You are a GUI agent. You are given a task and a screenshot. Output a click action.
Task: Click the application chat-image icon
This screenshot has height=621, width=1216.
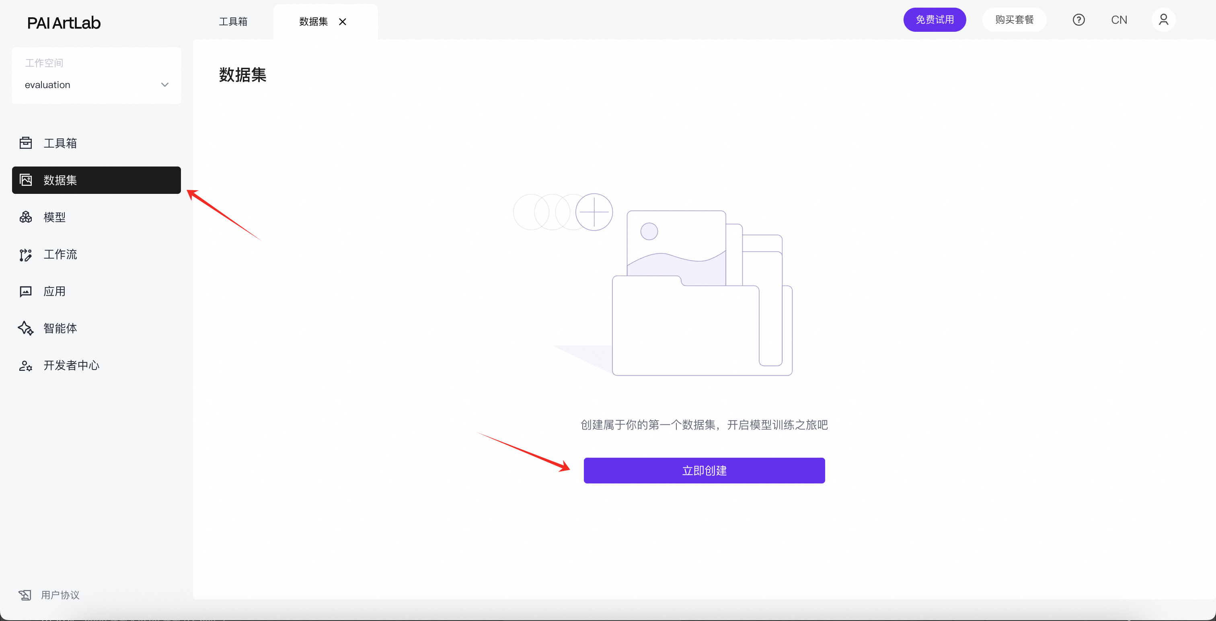click(x=25, y=291)
